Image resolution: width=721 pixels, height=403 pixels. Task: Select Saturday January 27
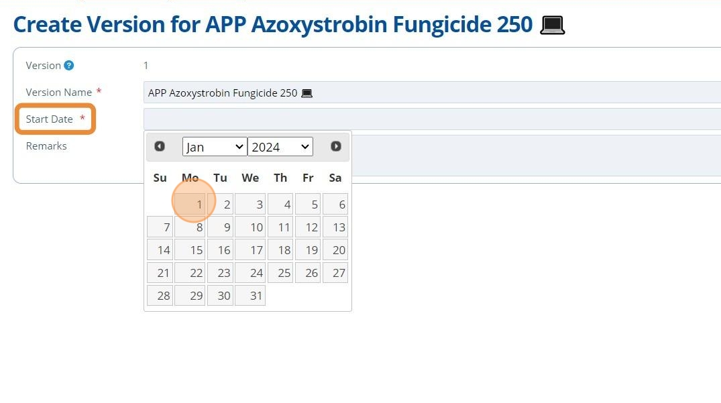335,273
